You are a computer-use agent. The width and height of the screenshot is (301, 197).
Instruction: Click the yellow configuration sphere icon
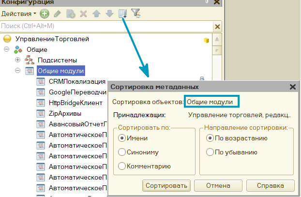(7, 39)
